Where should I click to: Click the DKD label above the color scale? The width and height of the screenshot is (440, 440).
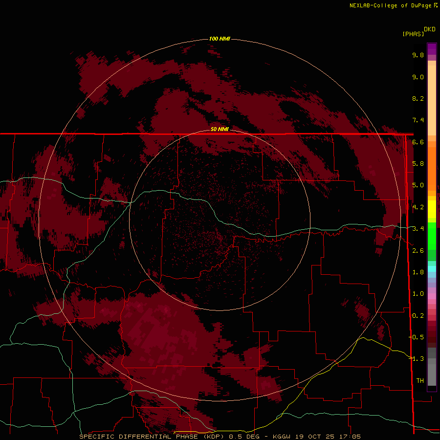click(x=430, y=29)
